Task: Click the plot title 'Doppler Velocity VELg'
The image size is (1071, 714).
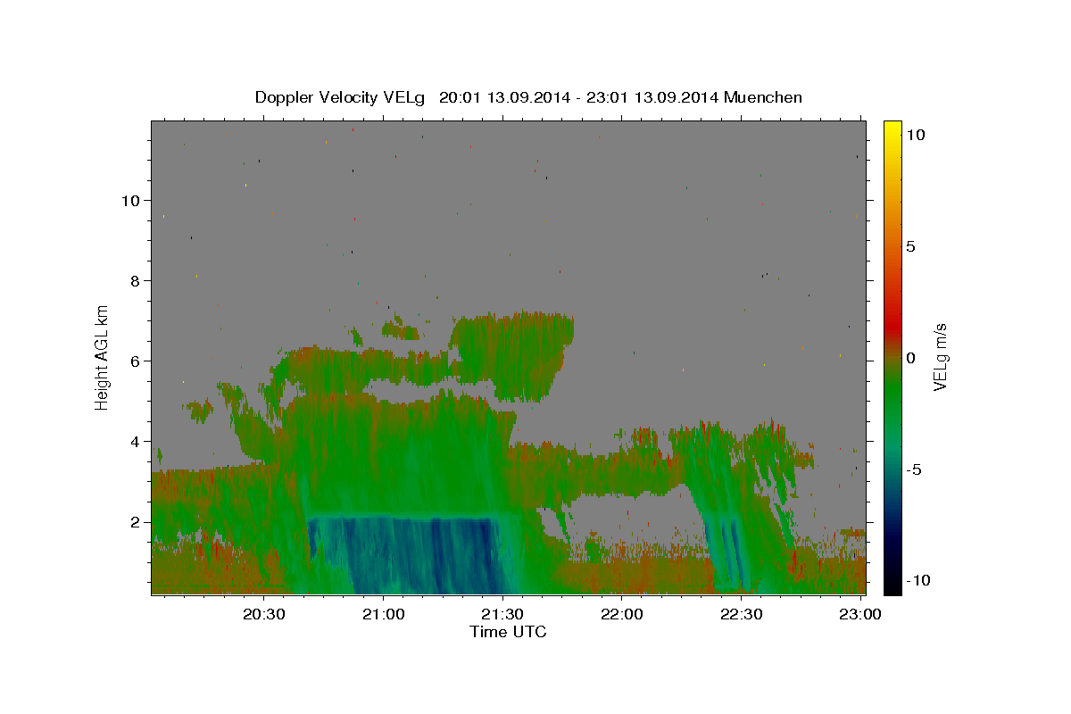Action: [342, 97]
